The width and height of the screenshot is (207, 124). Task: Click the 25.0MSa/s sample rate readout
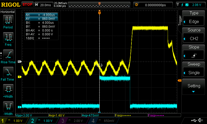[61, 3]
